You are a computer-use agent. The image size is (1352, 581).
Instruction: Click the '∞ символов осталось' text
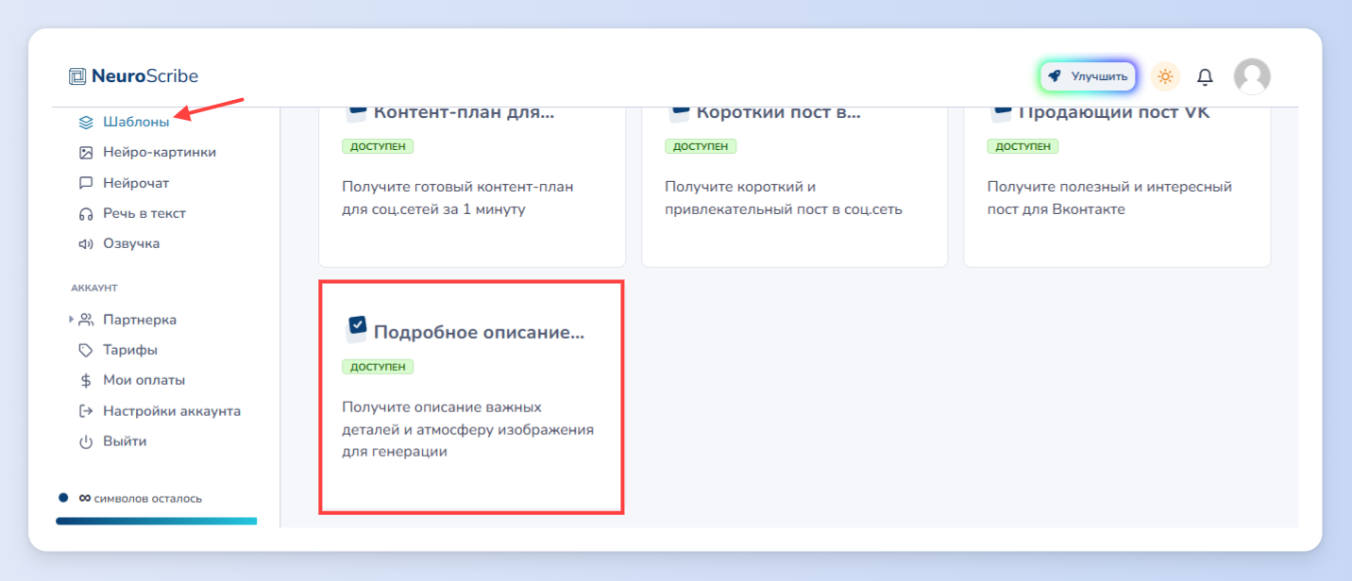click(x=140, y=498)
